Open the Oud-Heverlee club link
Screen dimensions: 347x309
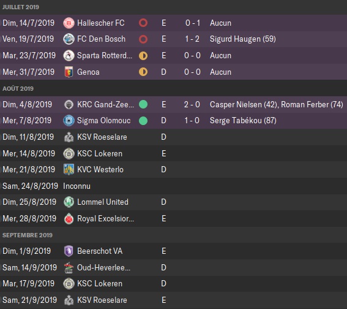(103, 267)
